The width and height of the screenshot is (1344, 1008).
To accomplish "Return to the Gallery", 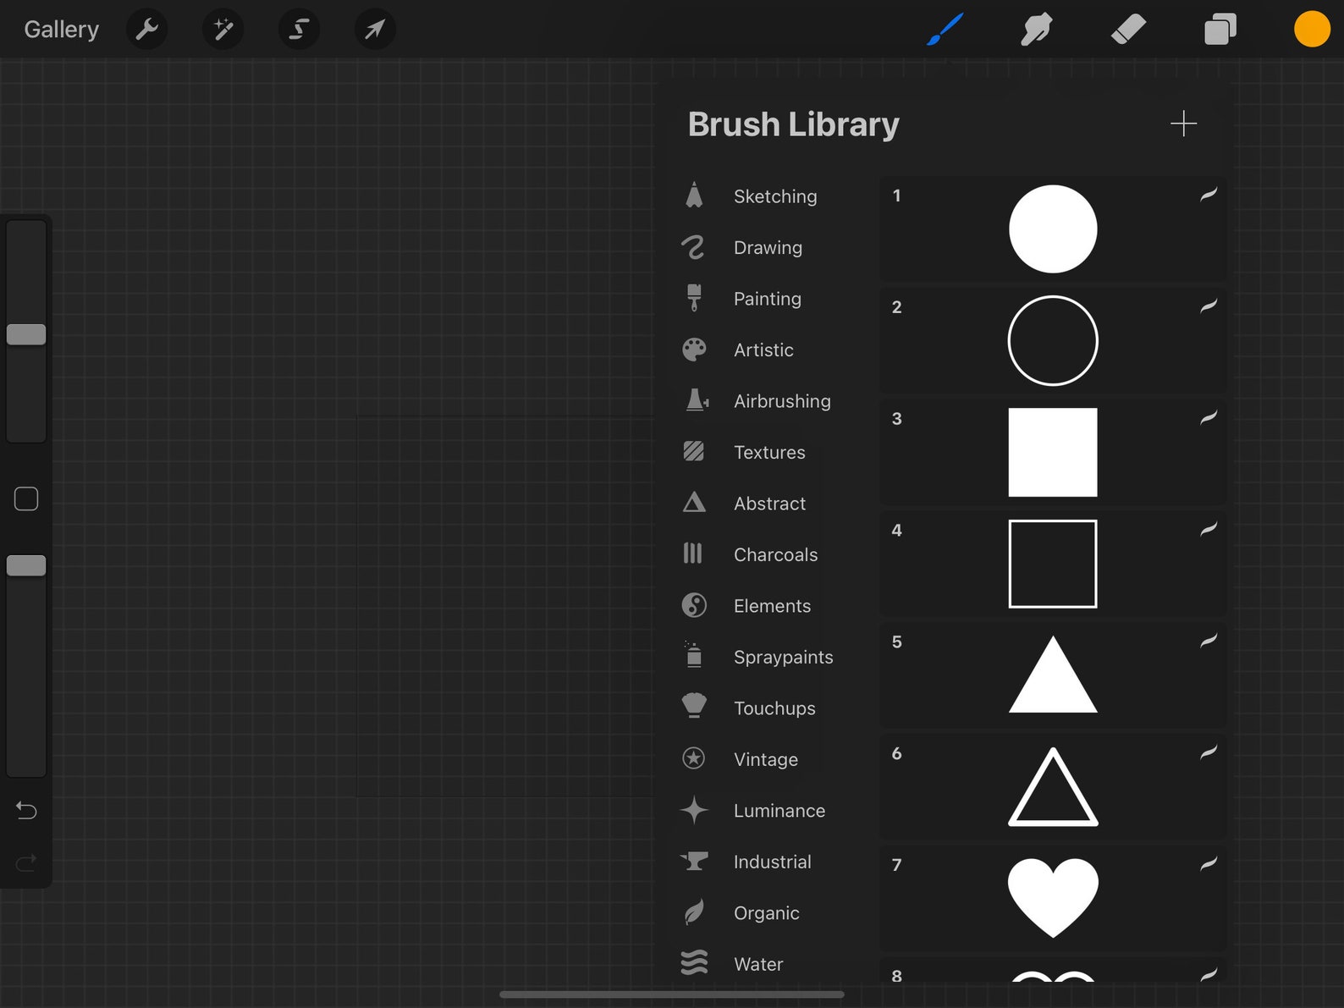I will (x=61, y=30).
